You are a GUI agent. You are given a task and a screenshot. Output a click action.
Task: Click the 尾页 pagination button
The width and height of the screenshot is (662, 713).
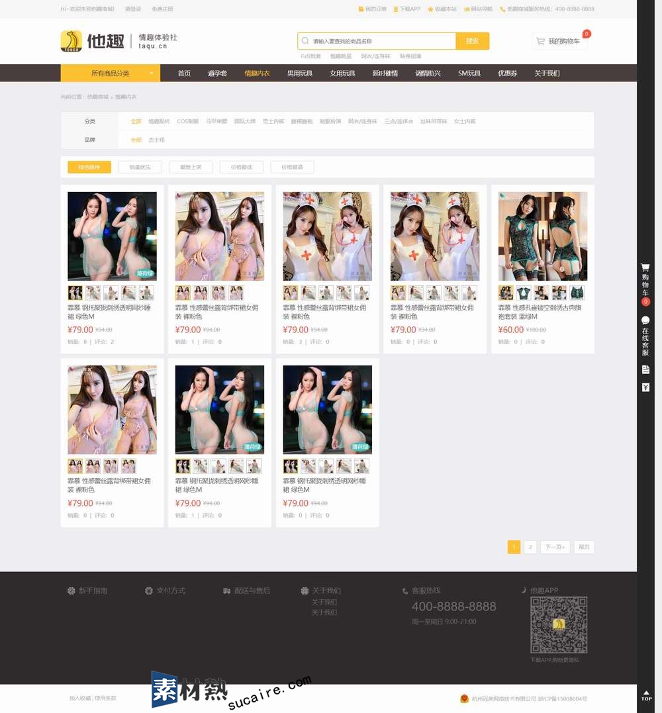tap(584, 547)
